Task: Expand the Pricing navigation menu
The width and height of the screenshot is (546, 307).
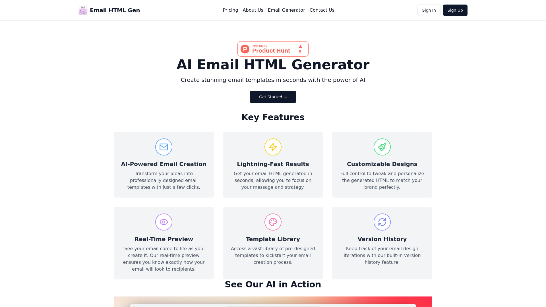Action: [x=230, y=10]
